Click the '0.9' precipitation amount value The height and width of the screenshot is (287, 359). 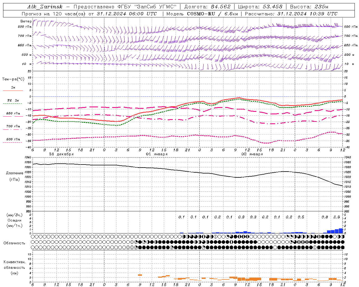tap(241, 217)
